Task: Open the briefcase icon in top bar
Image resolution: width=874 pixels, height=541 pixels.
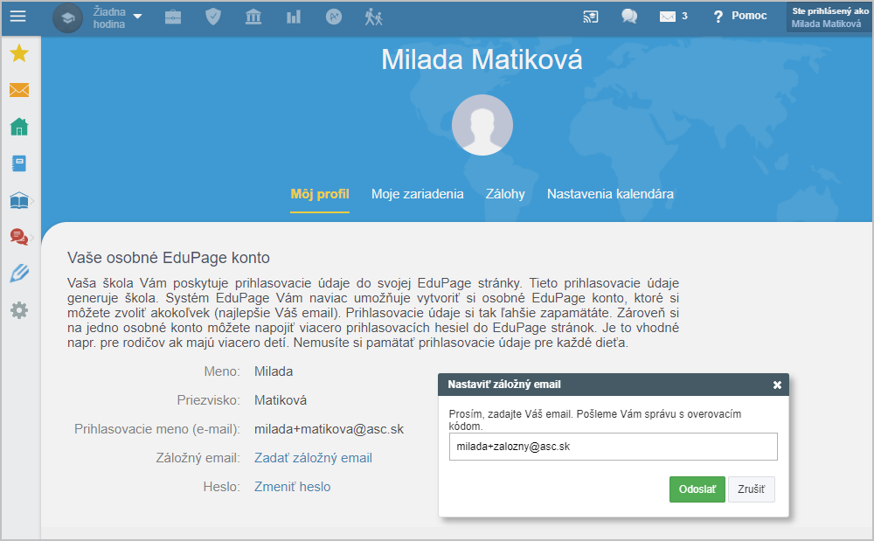Action: click(173, 17)
